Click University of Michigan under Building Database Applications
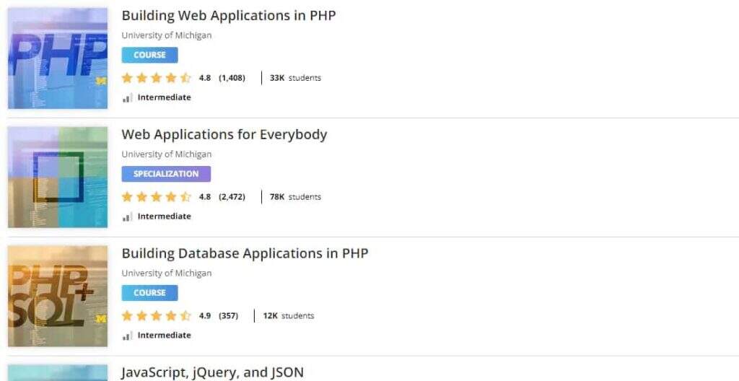Viewport: 739px width, 381px height. [166, 273]
